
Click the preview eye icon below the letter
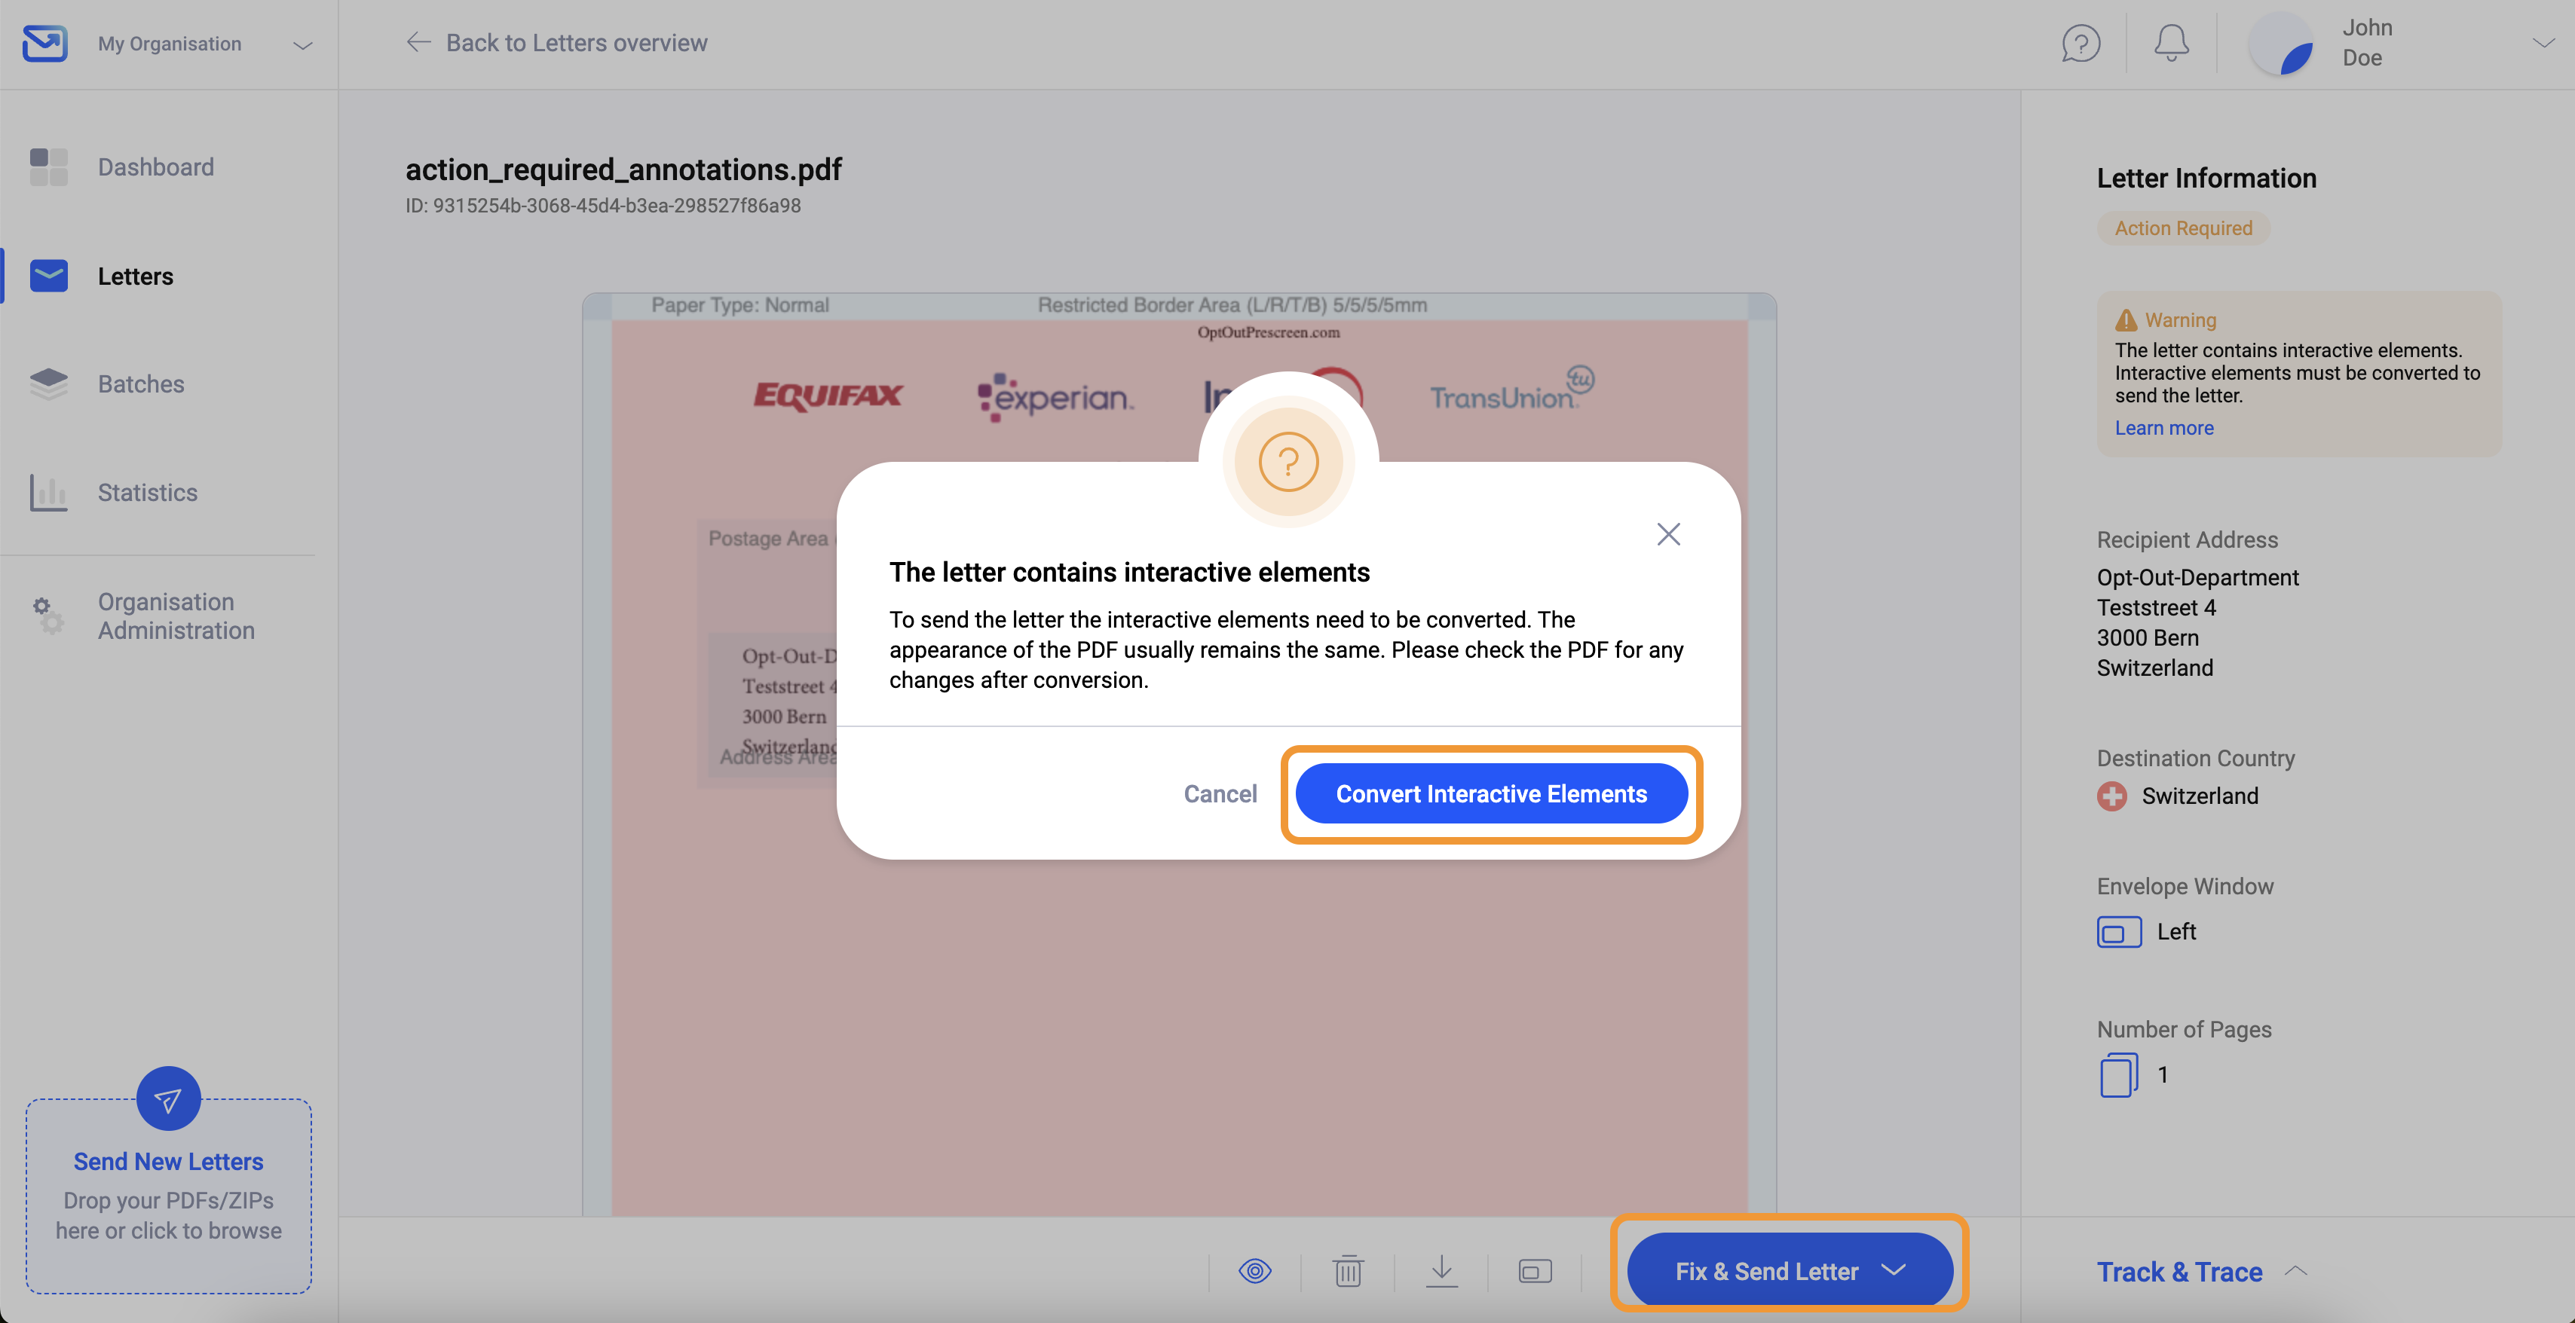coord(1256,1271)
